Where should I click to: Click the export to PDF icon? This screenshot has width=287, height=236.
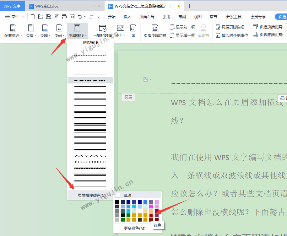[x=57, y=17]
